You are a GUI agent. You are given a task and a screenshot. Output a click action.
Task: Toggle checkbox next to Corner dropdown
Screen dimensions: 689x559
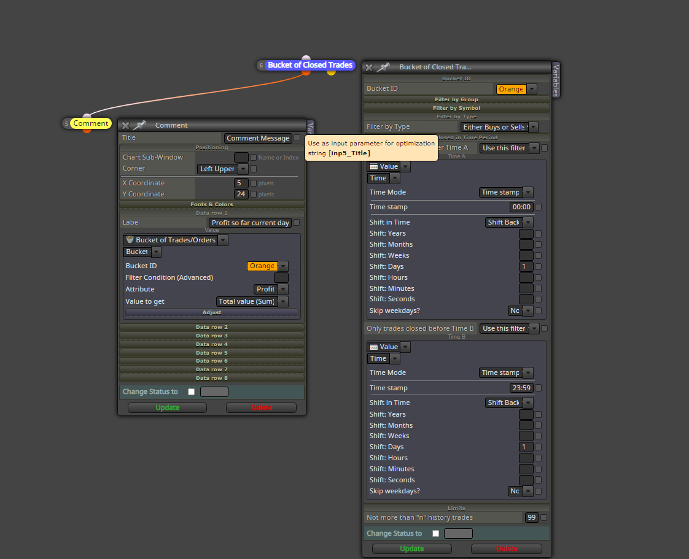point(253,169)
